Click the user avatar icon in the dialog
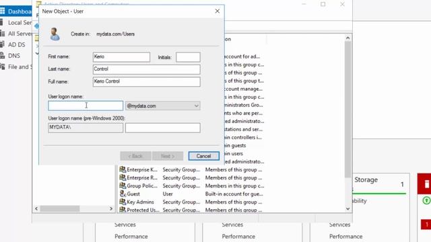Viewport: 431px width, 242px height. point(55,34)
